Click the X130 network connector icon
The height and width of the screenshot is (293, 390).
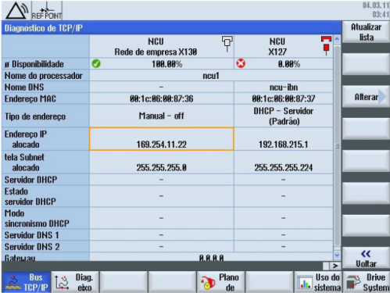[x=227, y=44]
